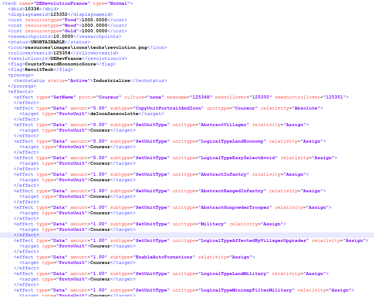The image size is (374, 297).
Task: Click the closing </prereqs> tag
Action: 22,86
